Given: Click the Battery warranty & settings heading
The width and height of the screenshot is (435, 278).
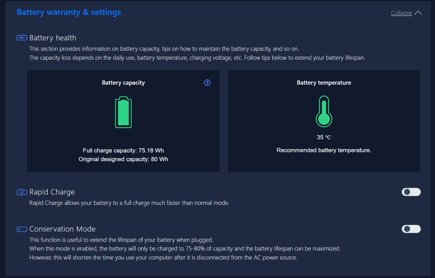Looking at the screenshot, I should [69, 12].
